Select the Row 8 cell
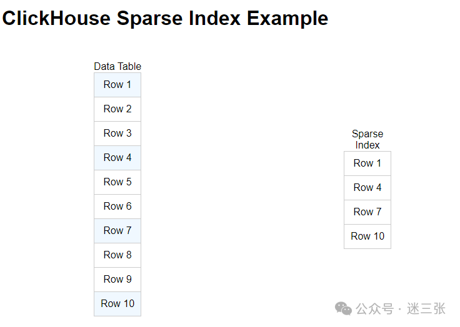This screenshot has width=460, height=327. point(117,255)
